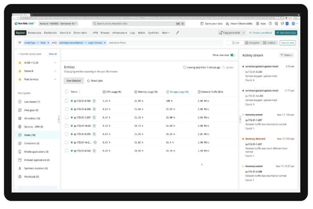Remove the Login Service filter
Viewport: 313px width, 209px height.
coord(105,43)
